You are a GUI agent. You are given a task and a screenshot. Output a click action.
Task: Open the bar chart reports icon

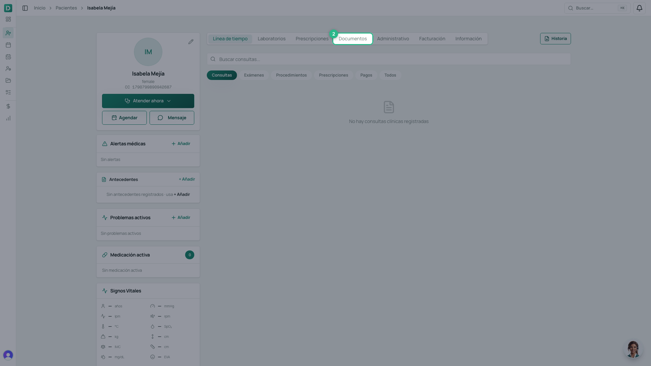pos(8,118)
